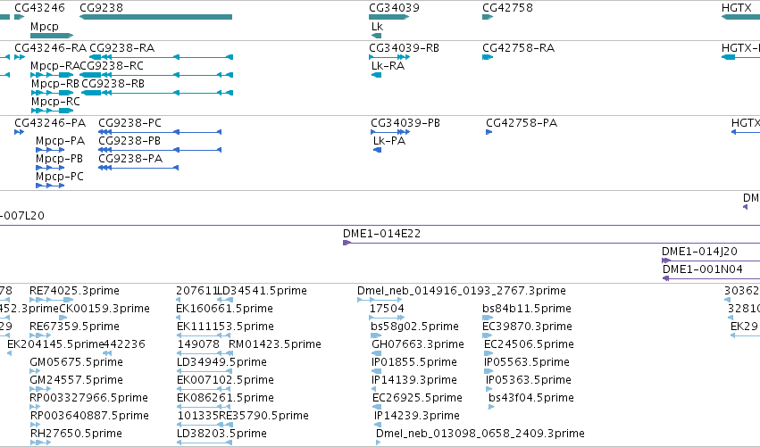Click the EC24506.5prime EST label
This screenshot has width=760, height=447.
(x=529, y=344)
